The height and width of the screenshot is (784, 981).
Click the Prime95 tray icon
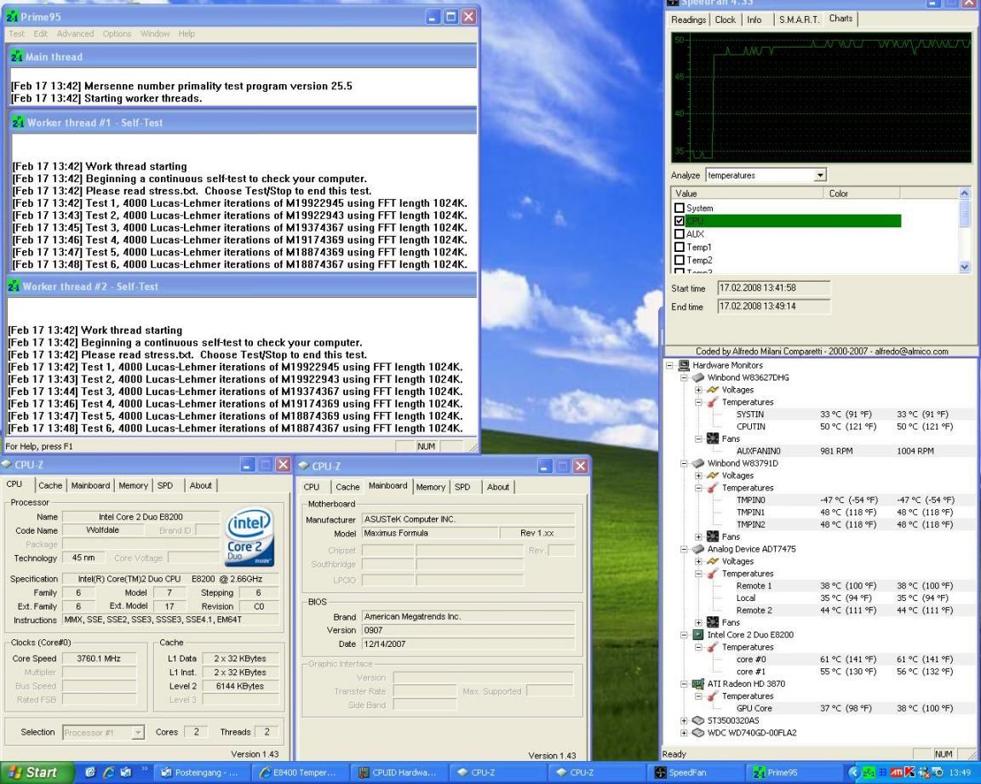pyautogui.click(x=869, y=773)
